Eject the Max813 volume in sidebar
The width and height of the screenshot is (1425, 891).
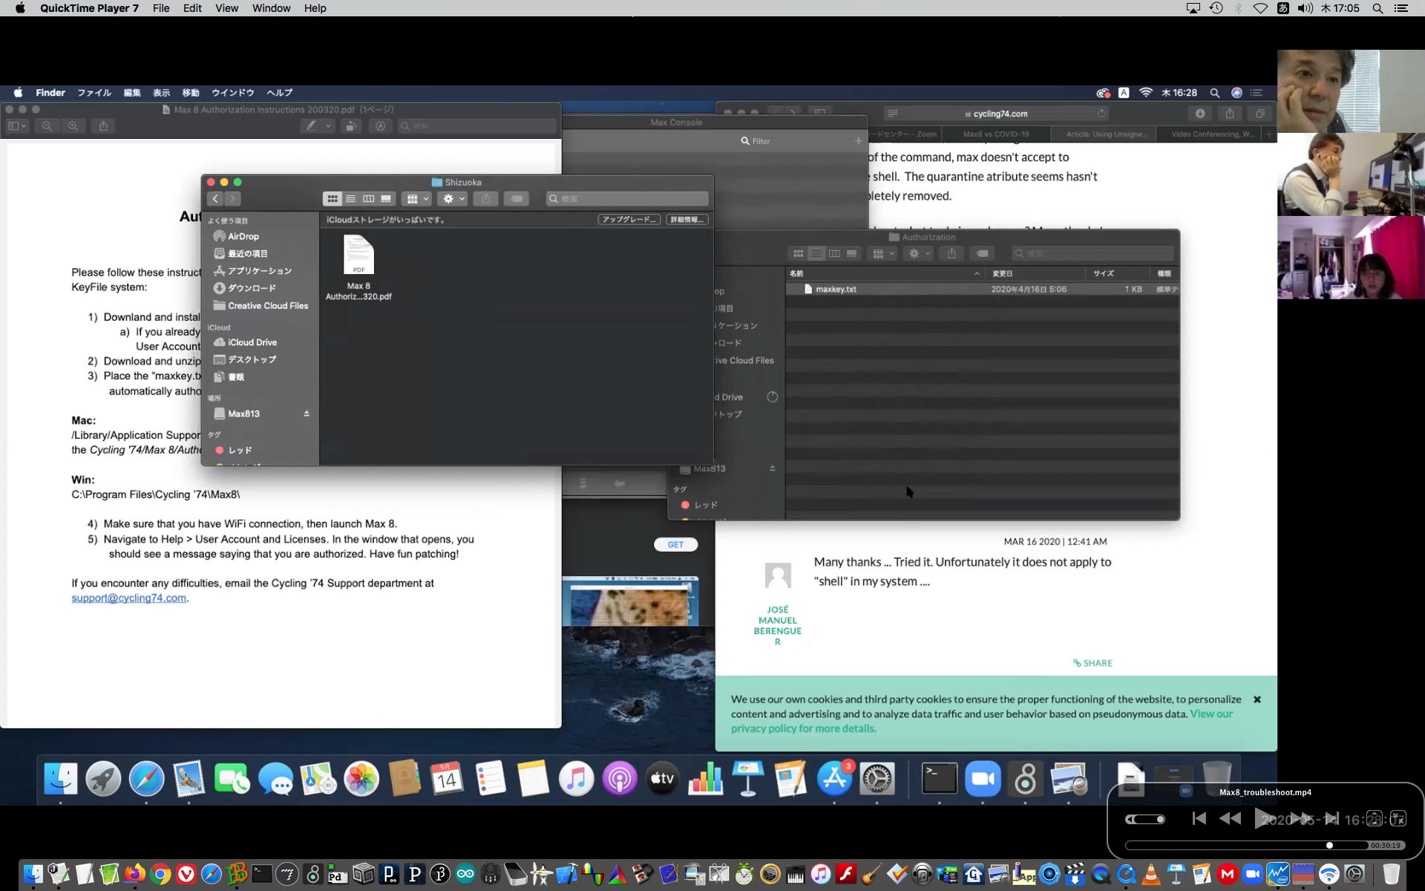[x=307, y=414]
